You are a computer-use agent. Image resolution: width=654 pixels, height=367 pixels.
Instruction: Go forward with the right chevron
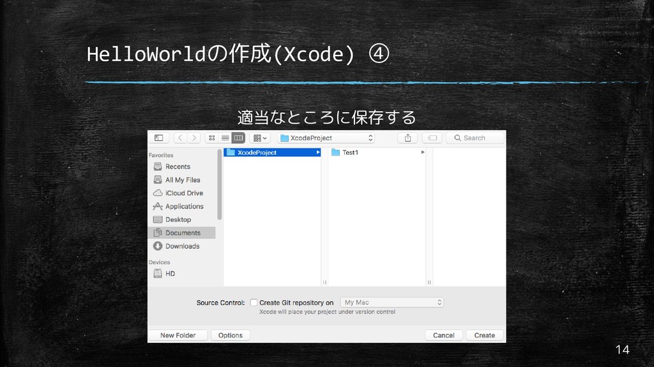point(194,138)
